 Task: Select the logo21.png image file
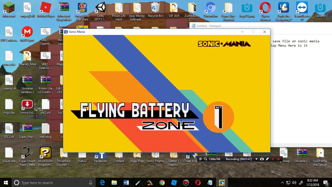(x=247, y=10)
